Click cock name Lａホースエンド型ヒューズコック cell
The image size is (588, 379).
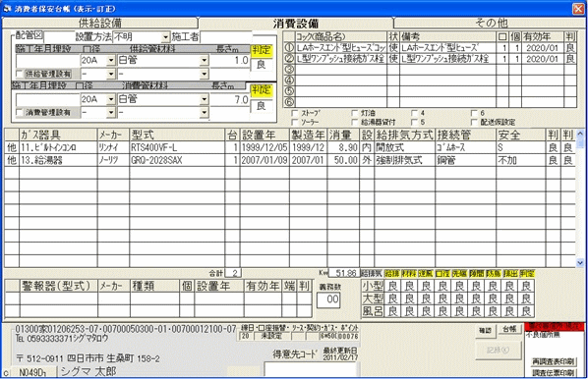click(x=341, y=47)
